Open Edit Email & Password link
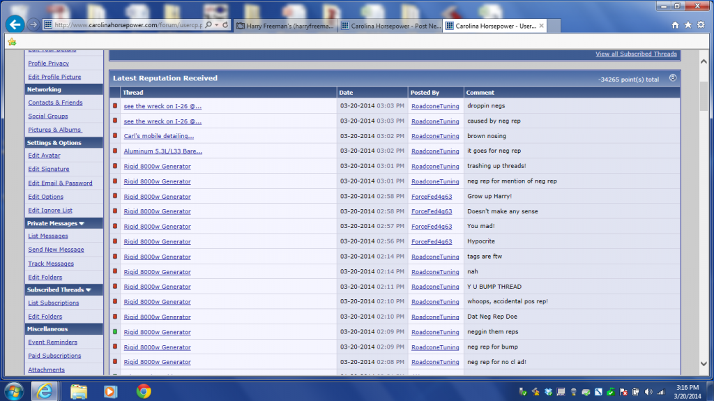The image size is (714, 401). click(60, 183)
